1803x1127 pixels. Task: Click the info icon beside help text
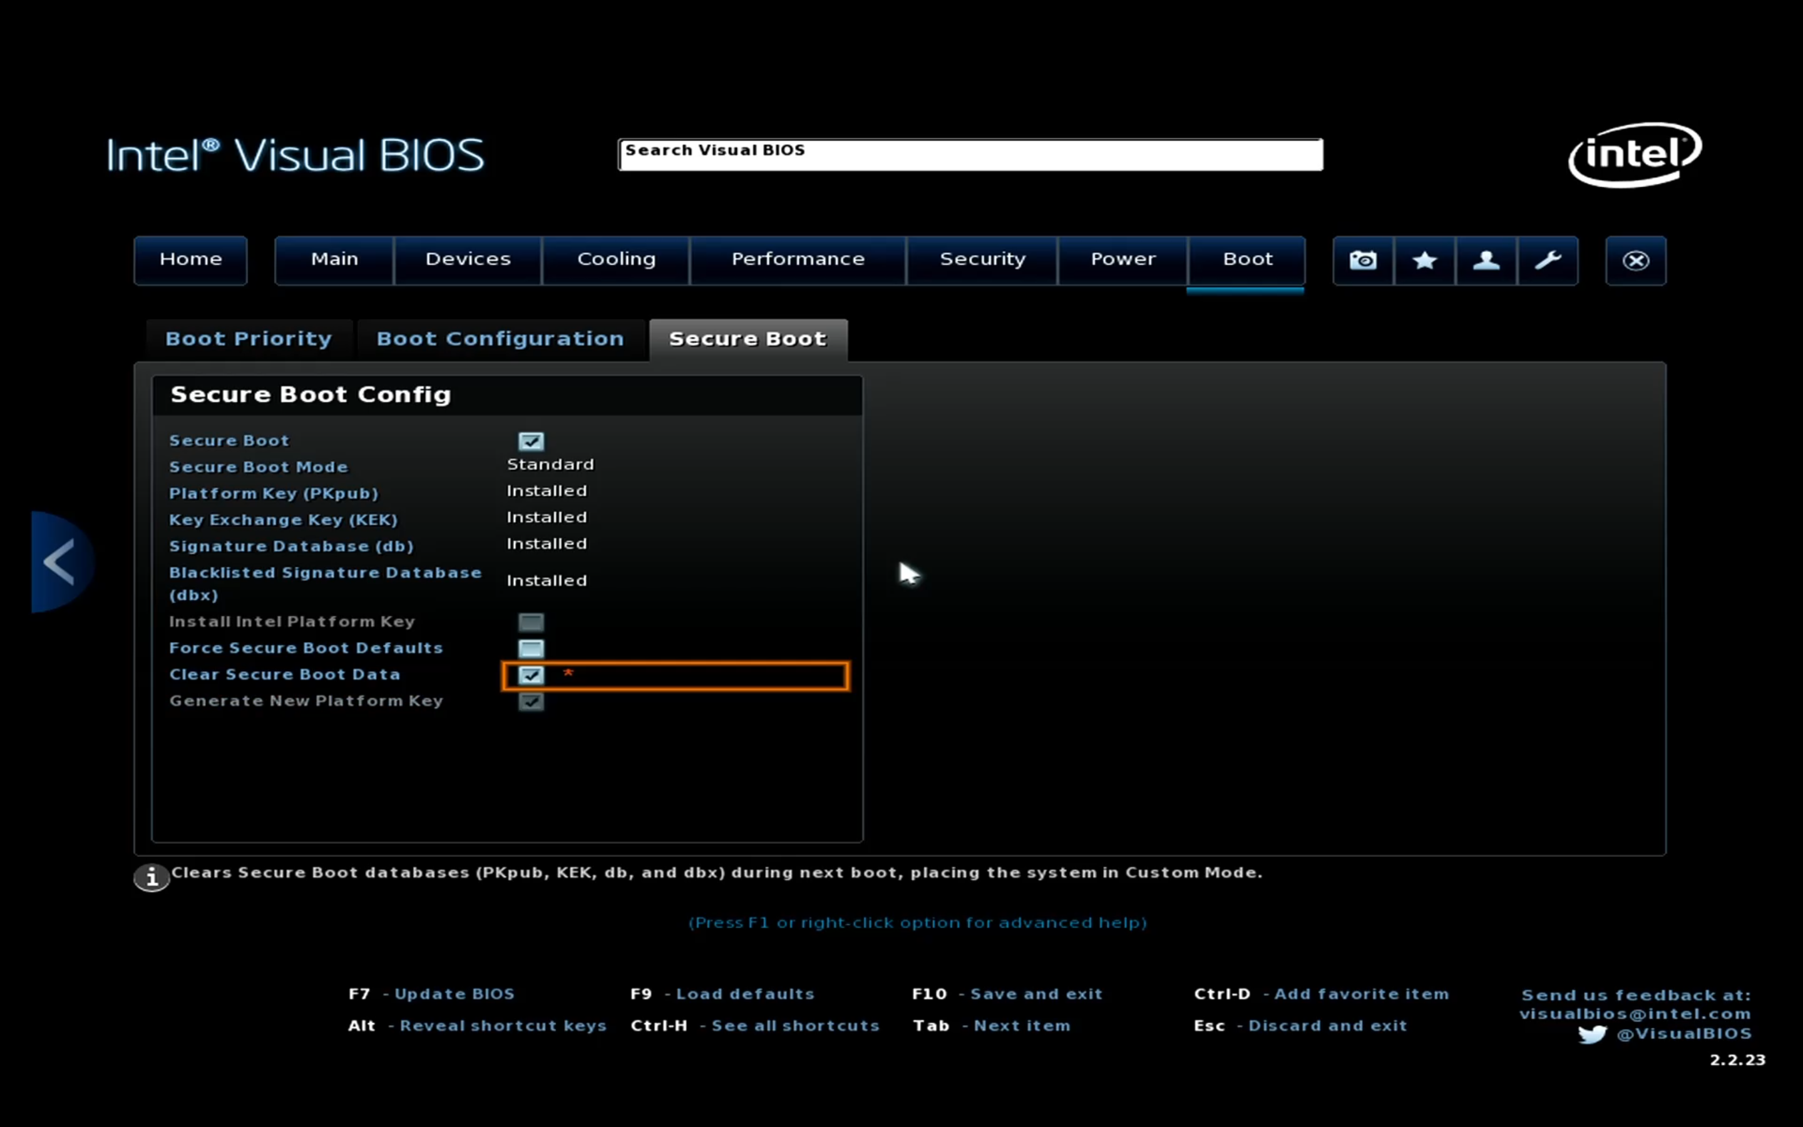(152, 877)
